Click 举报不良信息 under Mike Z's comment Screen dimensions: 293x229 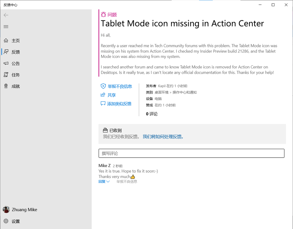[x=127, y=182]
